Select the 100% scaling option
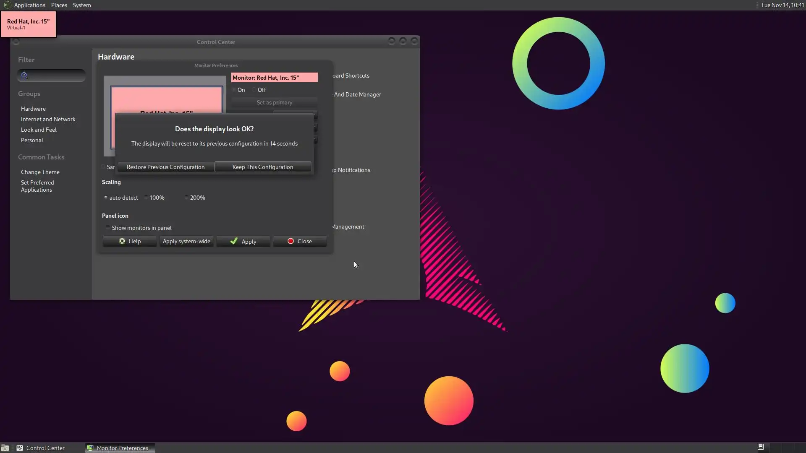 pyautogui.click(x=146, y=198)
